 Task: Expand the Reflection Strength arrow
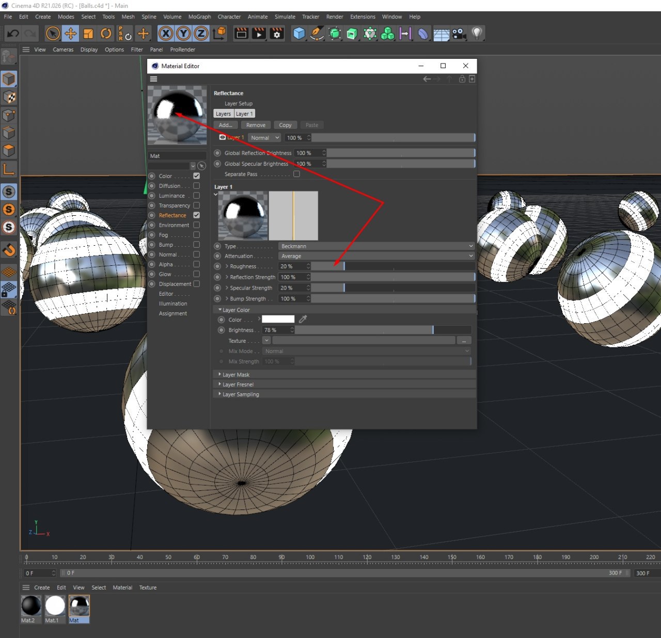[227, 277]
